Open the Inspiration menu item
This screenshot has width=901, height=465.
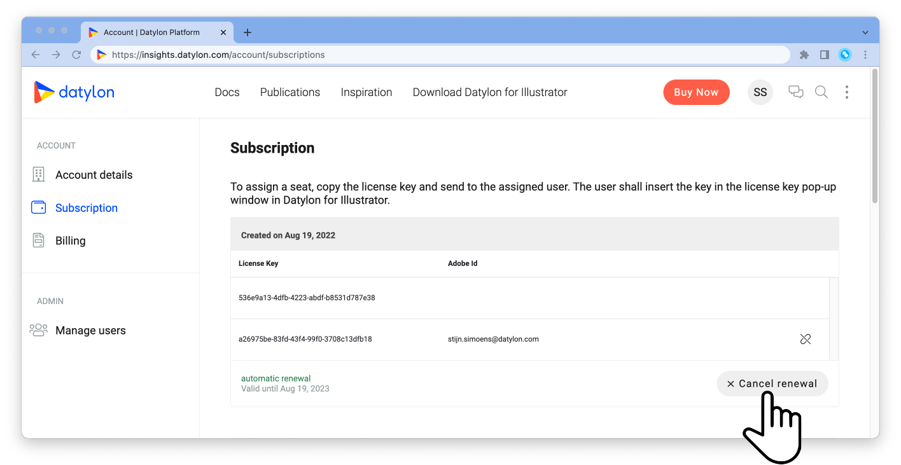click(367, 92)
